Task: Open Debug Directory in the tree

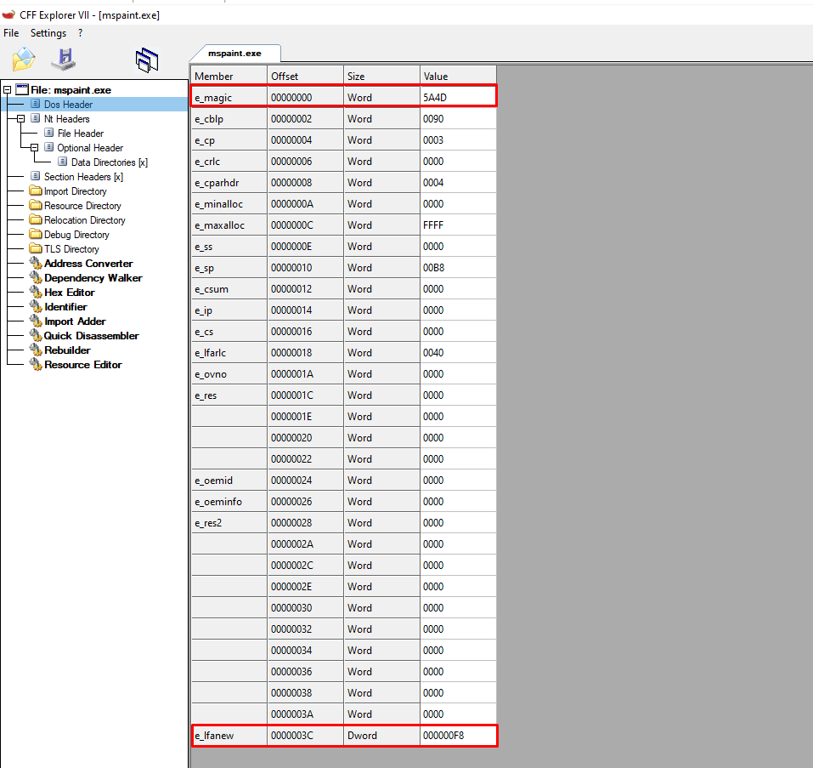Action: click(x=76, y=235)
